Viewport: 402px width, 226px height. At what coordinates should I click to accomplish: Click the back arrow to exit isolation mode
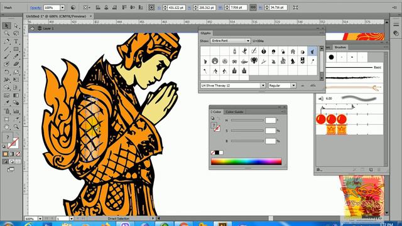[32, 28]
